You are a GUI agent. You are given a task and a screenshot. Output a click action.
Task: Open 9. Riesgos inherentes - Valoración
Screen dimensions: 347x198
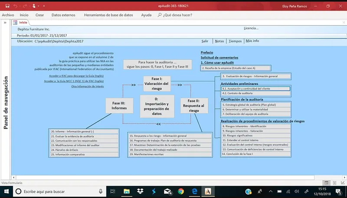click(255, 131)
